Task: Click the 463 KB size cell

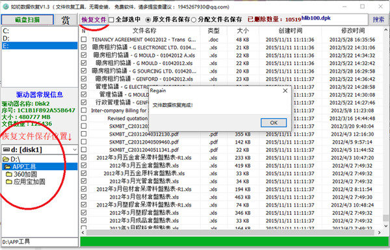Action: tap(242, 197)
